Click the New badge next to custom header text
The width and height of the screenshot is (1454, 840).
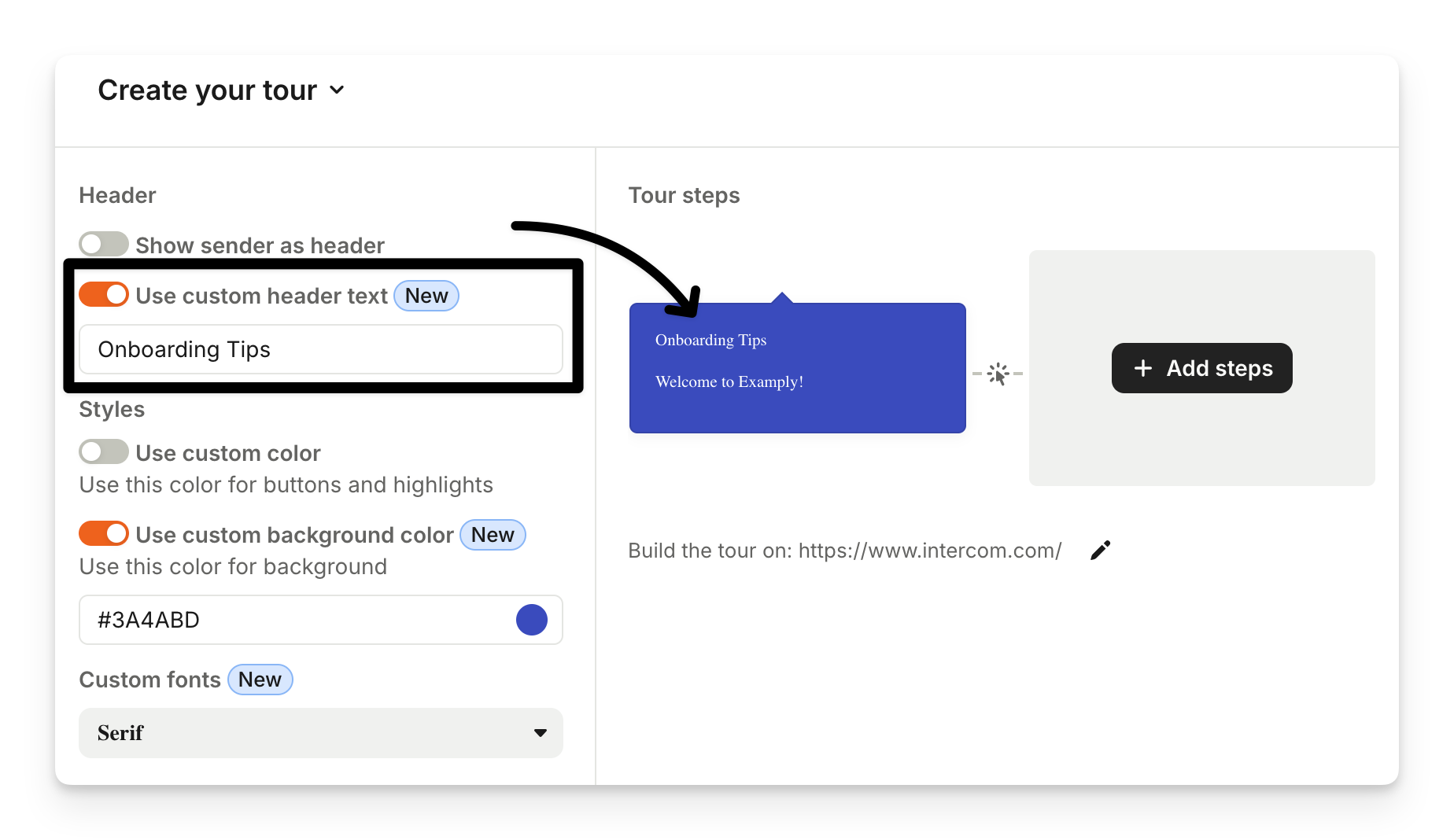pos(426,296)
